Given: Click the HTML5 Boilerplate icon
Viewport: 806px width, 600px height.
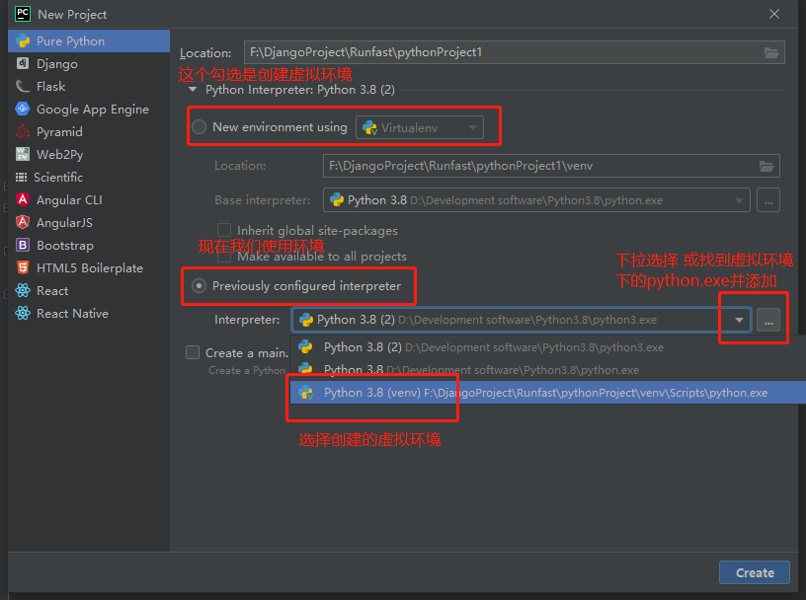Looking at the screenshot, I should [23, 267].
